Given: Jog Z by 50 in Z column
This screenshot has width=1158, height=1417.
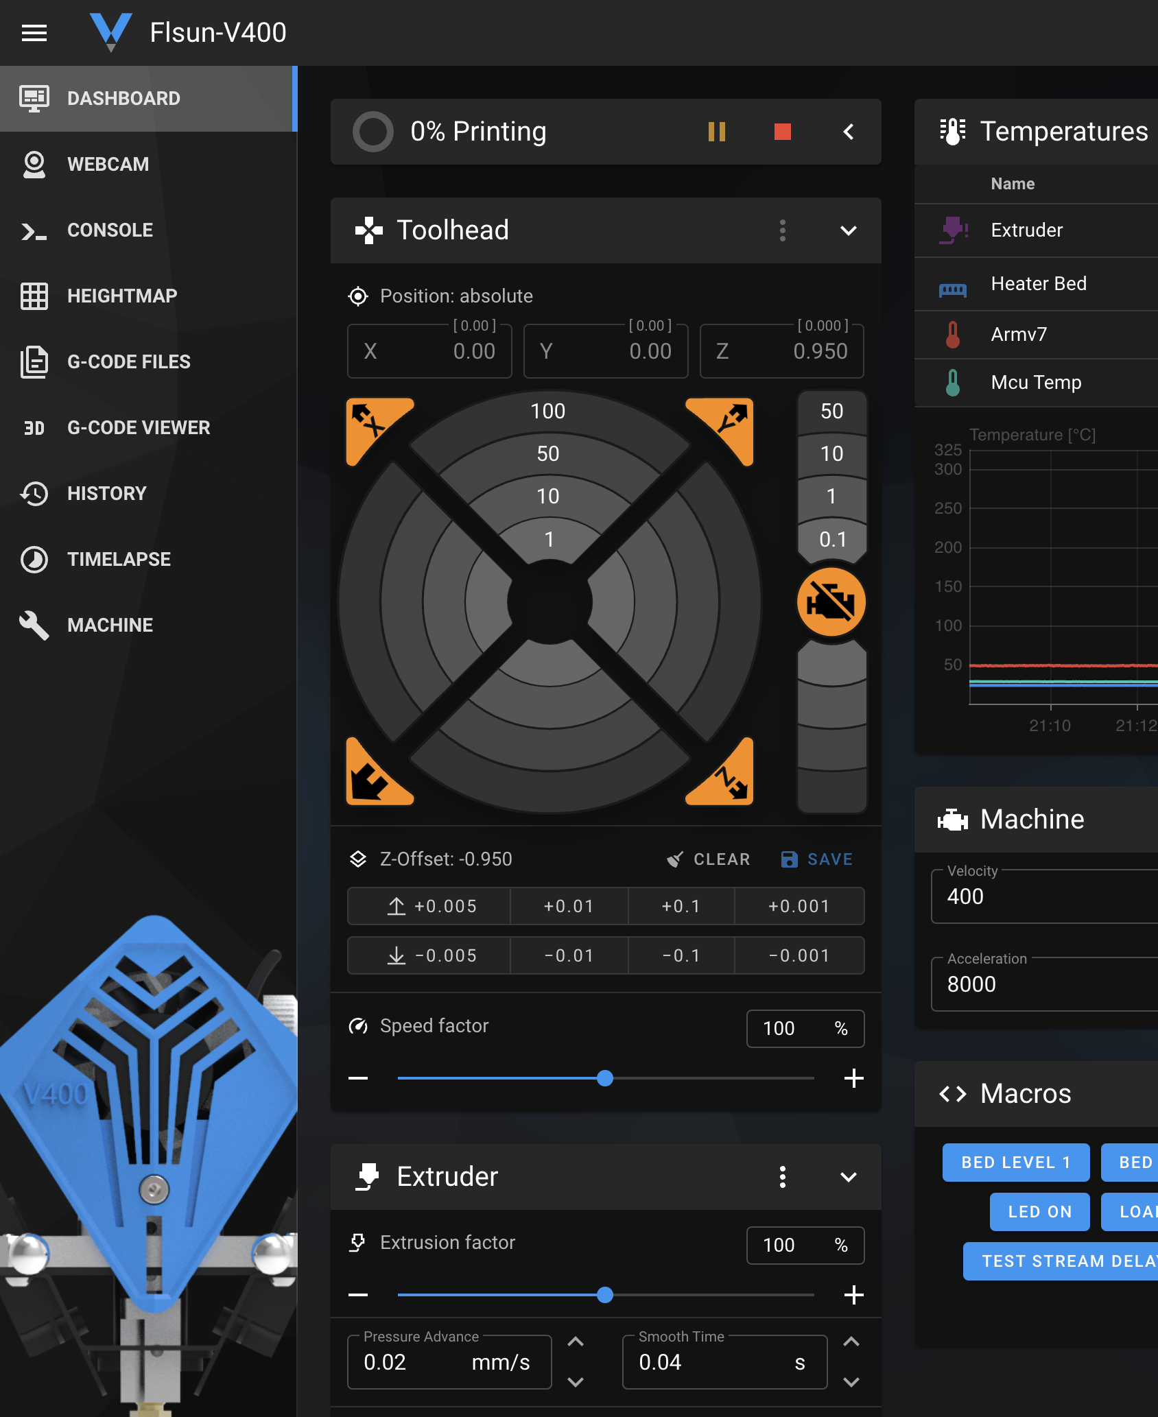Looking at the screenshot, I should pyautogui.click(x=832, y=412).
